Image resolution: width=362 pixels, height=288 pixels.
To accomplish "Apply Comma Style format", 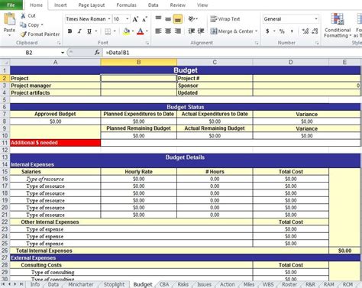I will (x=292, y=31).
